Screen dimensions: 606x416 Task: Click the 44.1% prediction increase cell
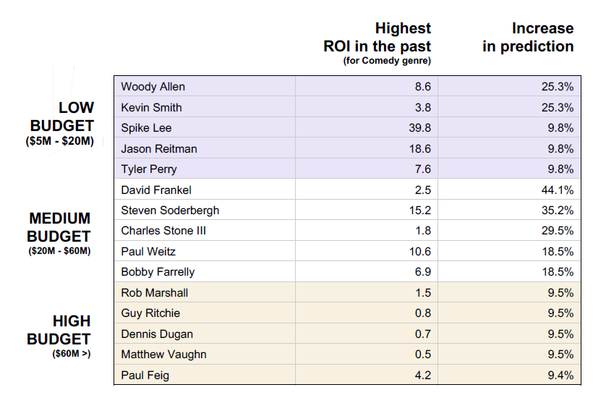(x=558, y=190)
